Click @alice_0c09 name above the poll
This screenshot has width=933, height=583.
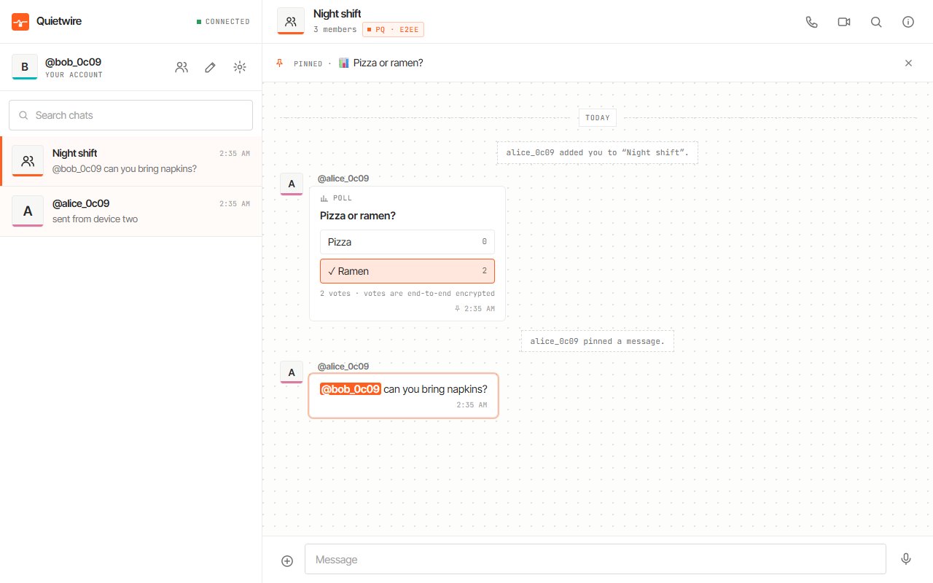pyautogui.click(x=343, y=179)
